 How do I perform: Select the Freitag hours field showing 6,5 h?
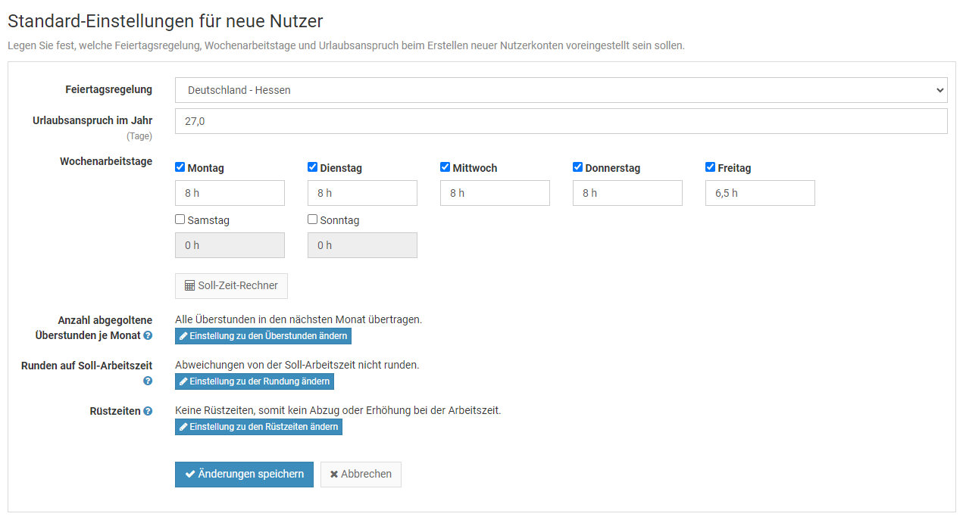click(760, 193)
